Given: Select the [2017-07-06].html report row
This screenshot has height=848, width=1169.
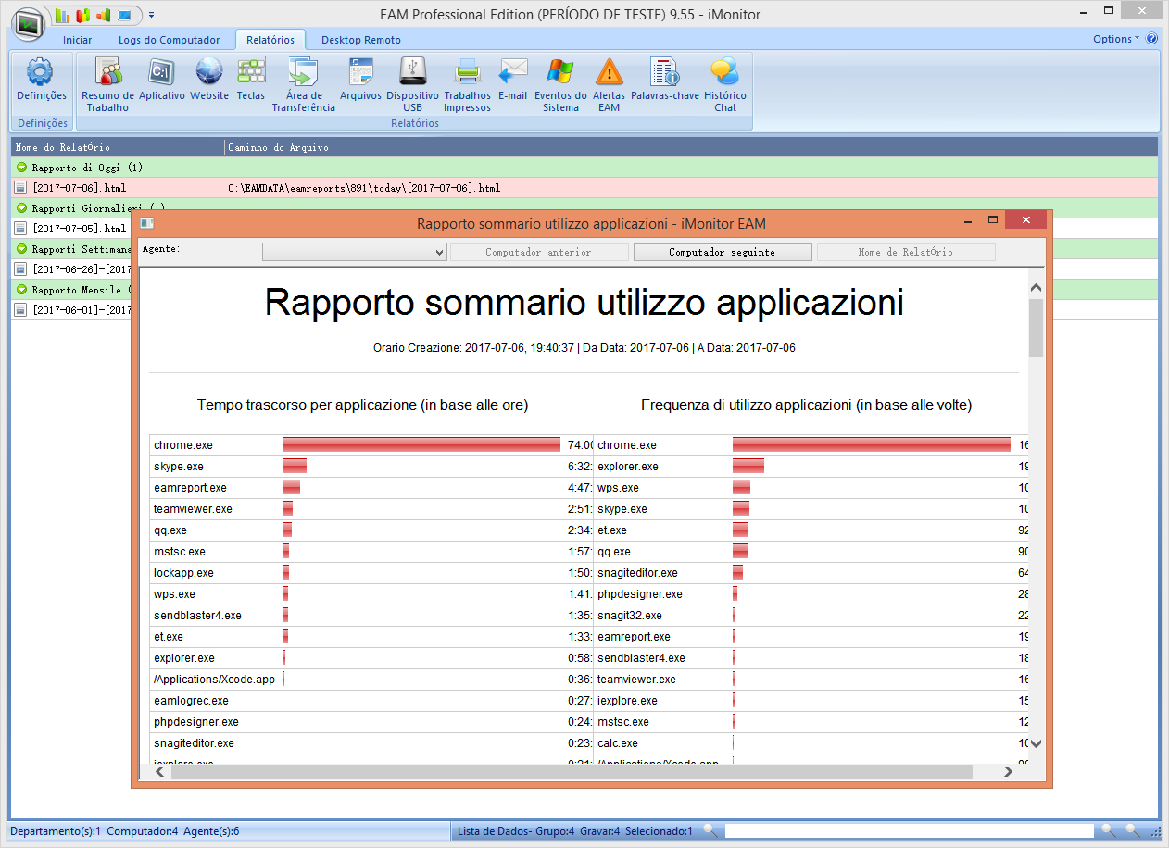Looking at the screenshot, I should click(584, 188).
